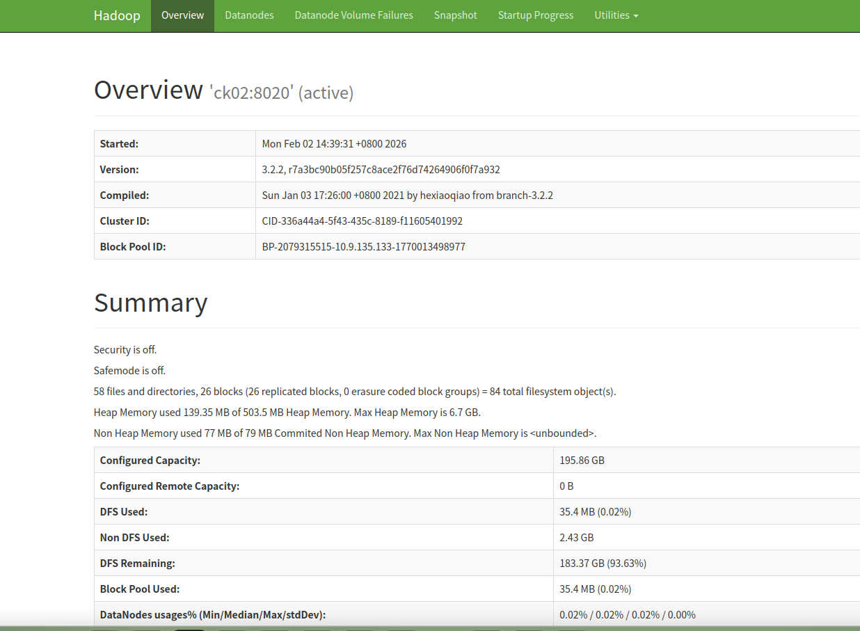Click the Version: row label
Viewport: 860px width, 631px height.
119,170
